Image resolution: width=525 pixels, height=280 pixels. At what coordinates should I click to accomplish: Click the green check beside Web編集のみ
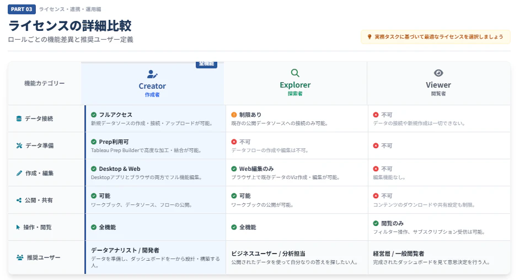point(234,169)
